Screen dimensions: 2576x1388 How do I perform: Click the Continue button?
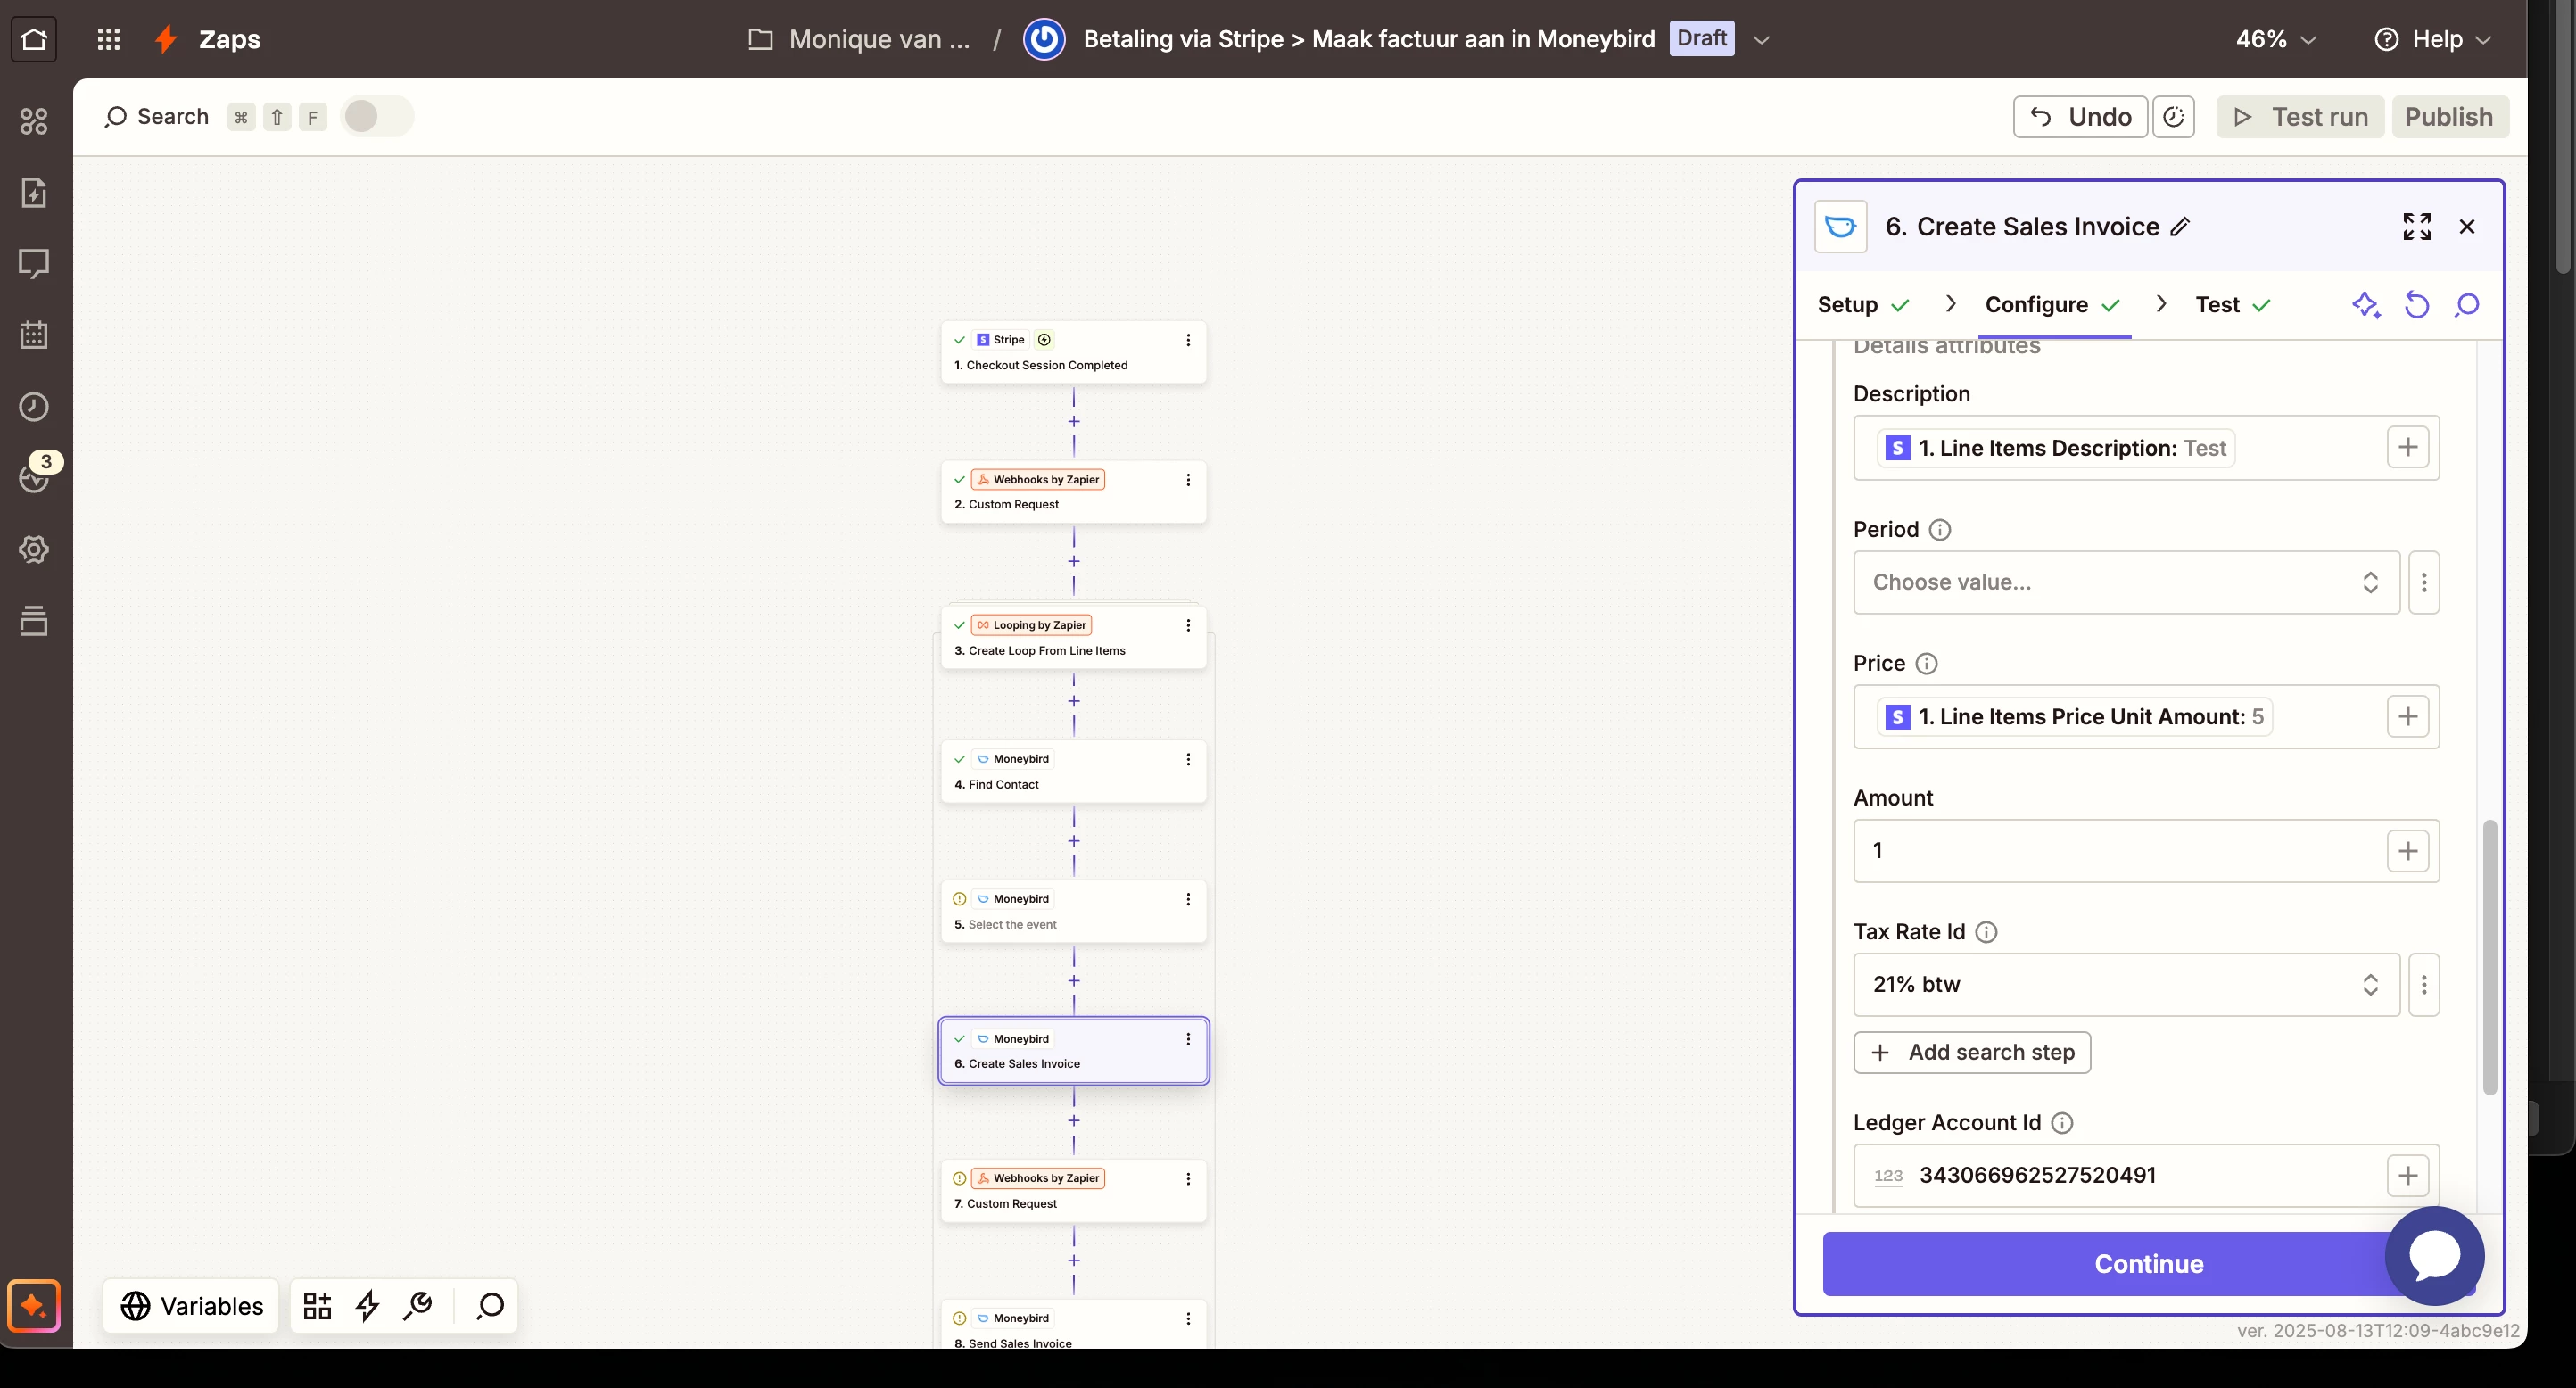2148,1264
